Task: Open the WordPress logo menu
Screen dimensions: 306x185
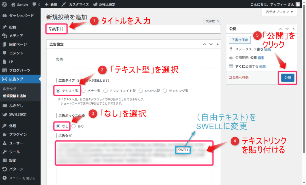Action: (x=4, y=4)
